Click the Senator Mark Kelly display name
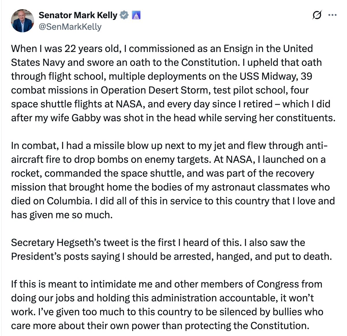 point(78,15)
